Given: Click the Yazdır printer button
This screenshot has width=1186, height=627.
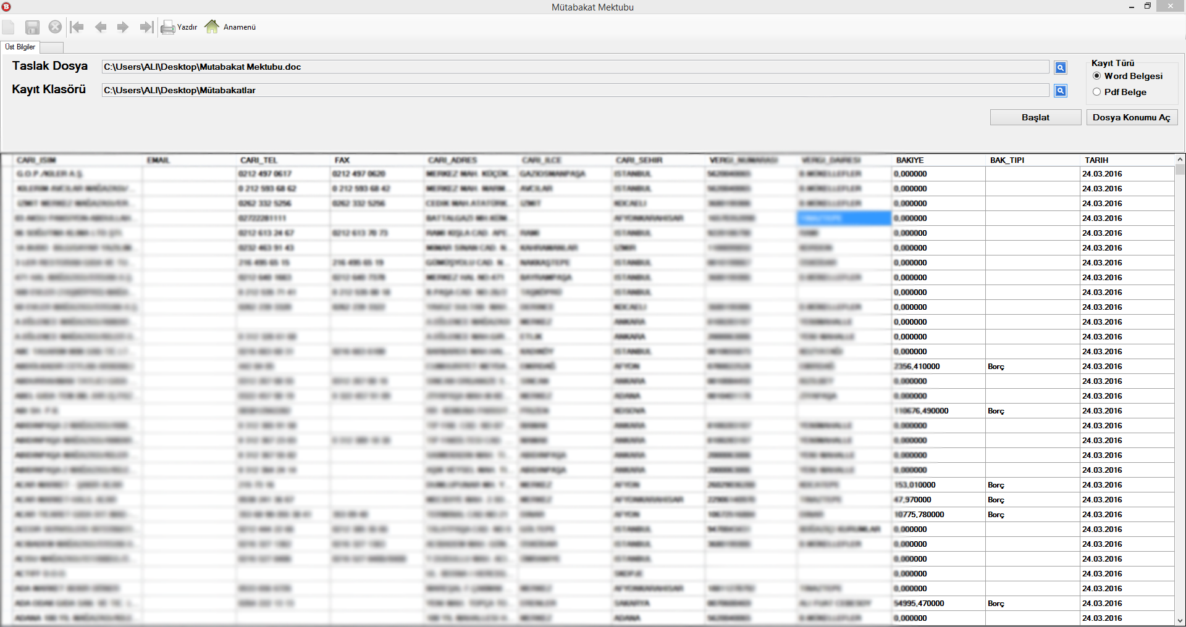Looking at the screenshot, I should [x=179, y=27].
